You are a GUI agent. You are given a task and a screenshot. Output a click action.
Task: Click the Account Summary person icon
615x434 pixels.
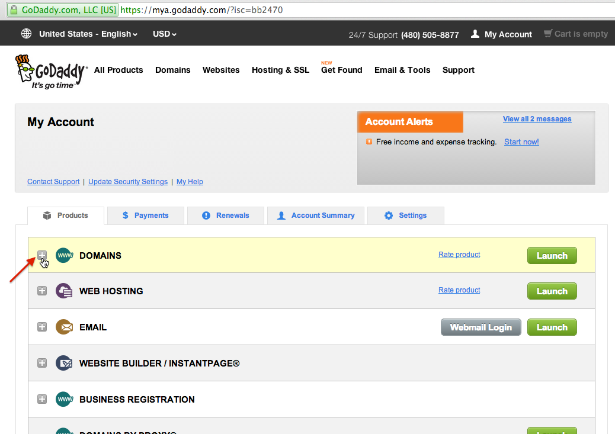[x=281, y=216]
